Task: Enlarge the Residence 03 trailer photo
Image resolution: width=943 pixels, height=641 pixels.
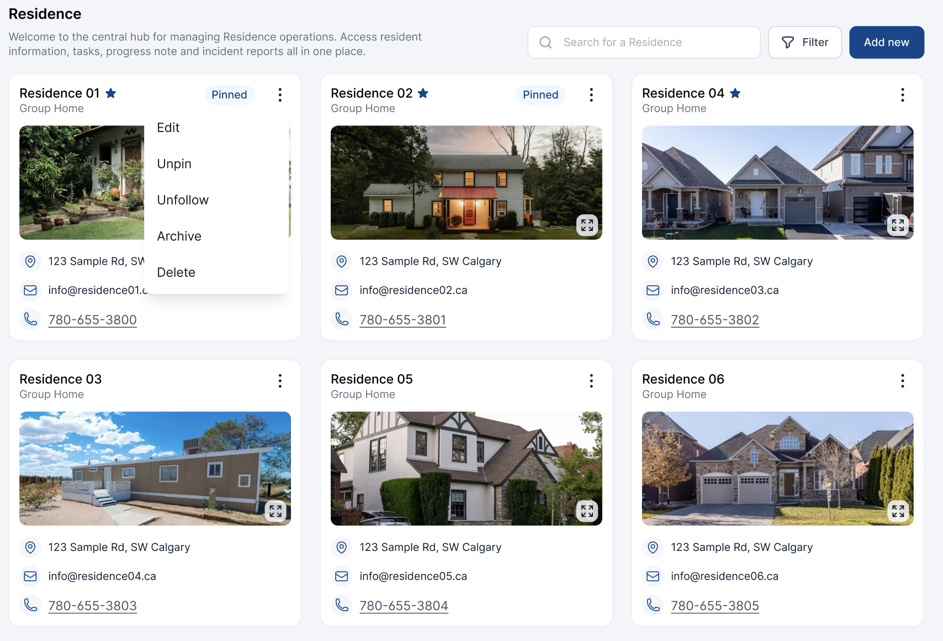Action: click(x=276, y=511)
